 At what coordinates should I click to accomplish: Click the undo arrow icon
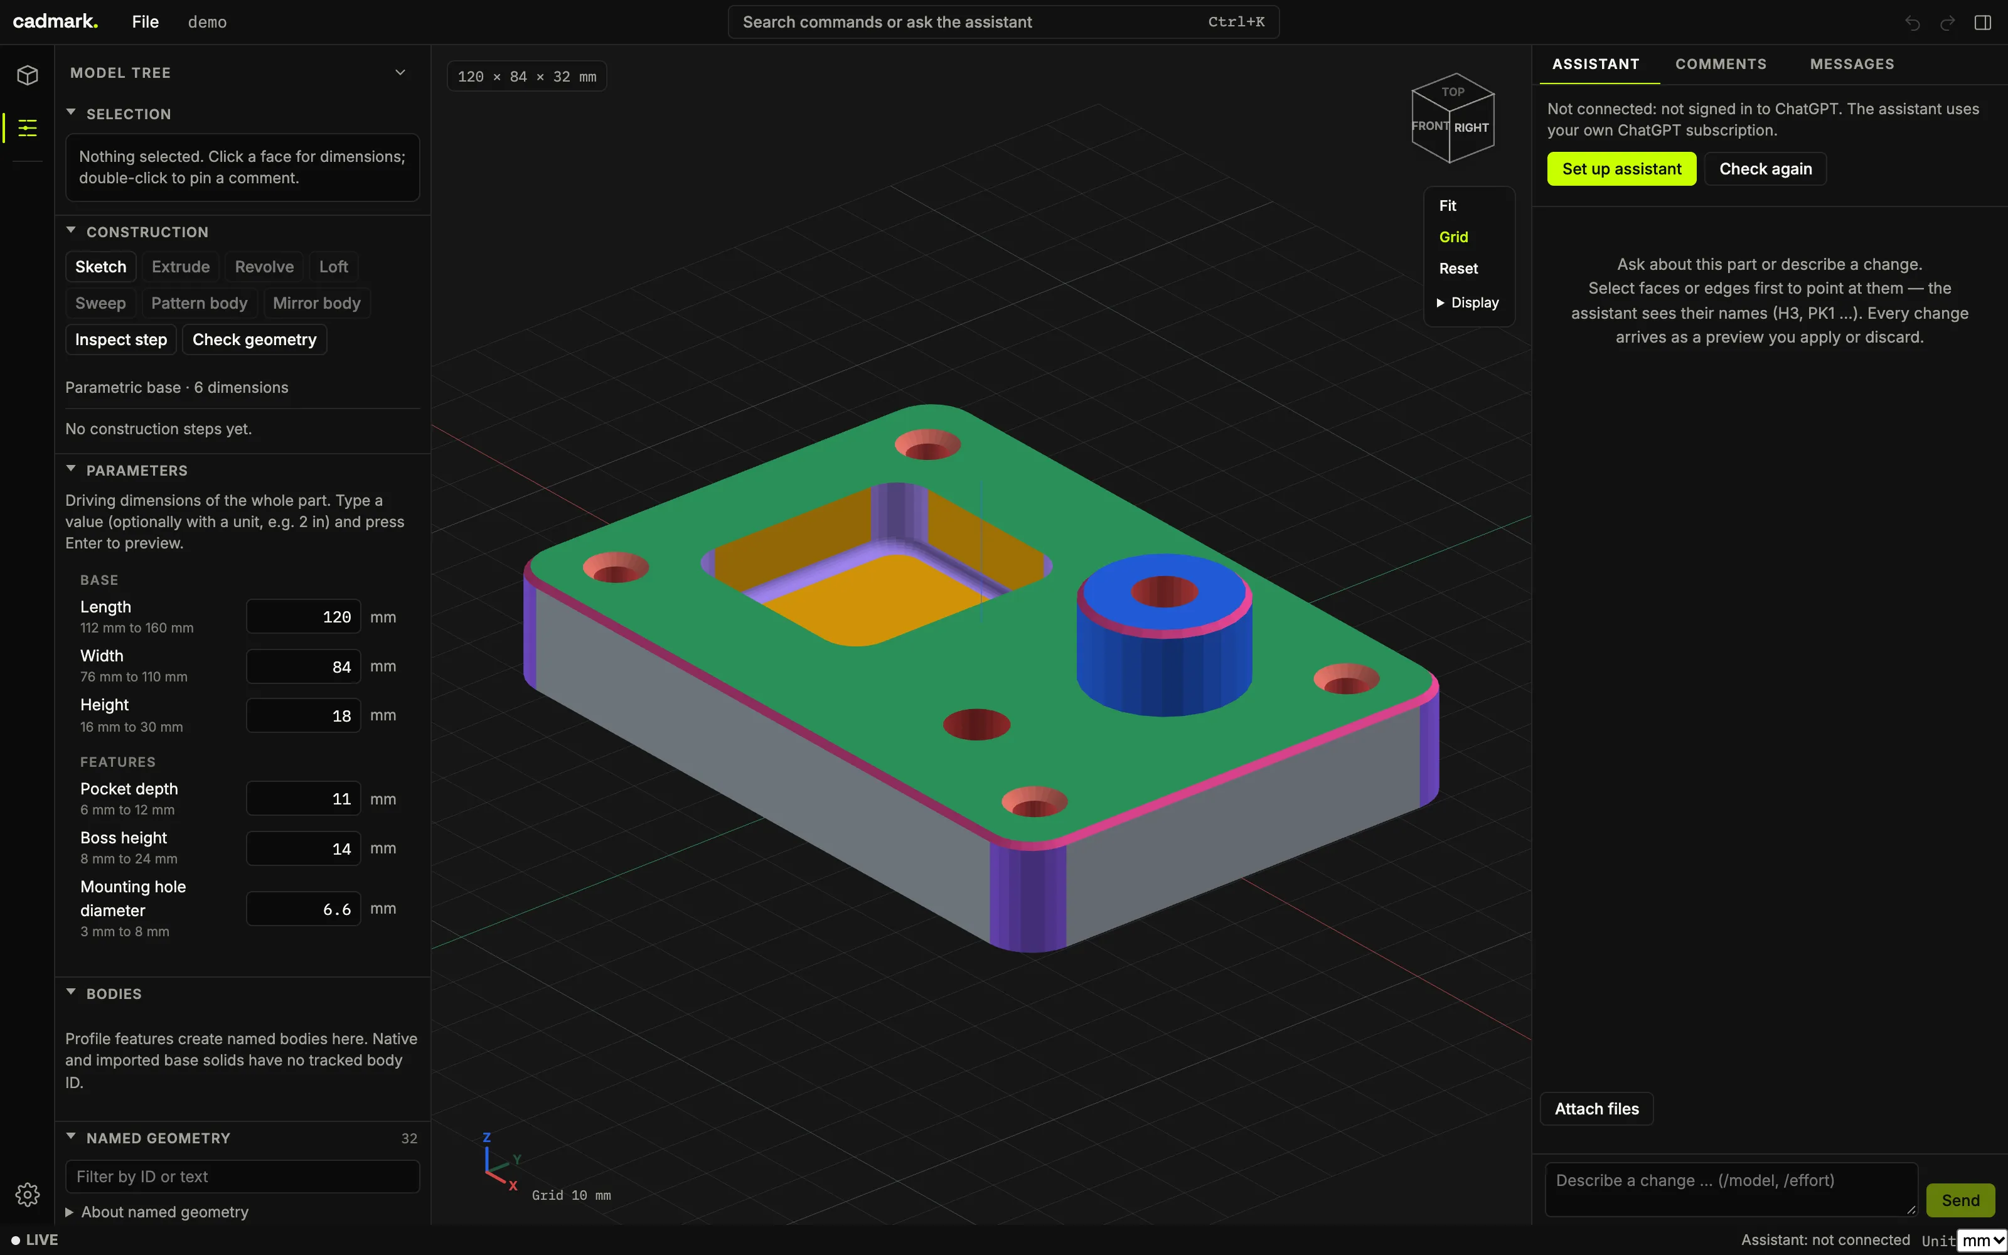[1913, 23]
